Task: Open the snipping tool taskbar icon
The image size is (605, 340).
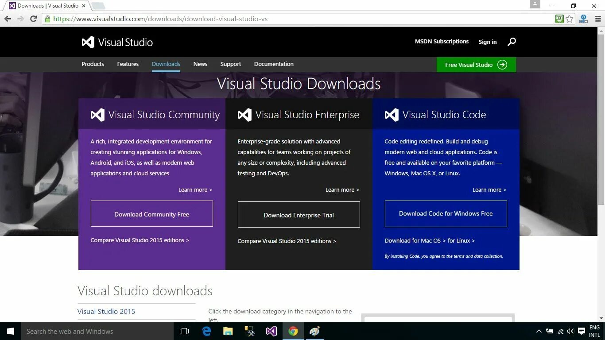Action: tap(250, 331)
